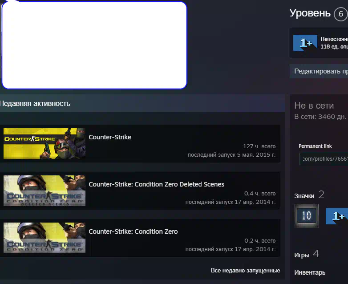The width and height of the screenshot is (348, 284).
Task: Open the Condition Zero Deleted Scenes banner
Action: [x=45, y=191]
